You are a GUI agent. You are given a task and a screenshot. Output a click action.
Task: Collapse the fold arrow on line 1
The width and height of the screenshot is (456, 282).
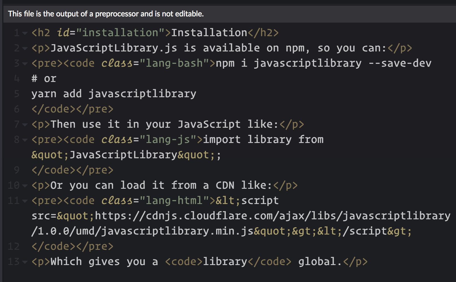pos(25,33)
